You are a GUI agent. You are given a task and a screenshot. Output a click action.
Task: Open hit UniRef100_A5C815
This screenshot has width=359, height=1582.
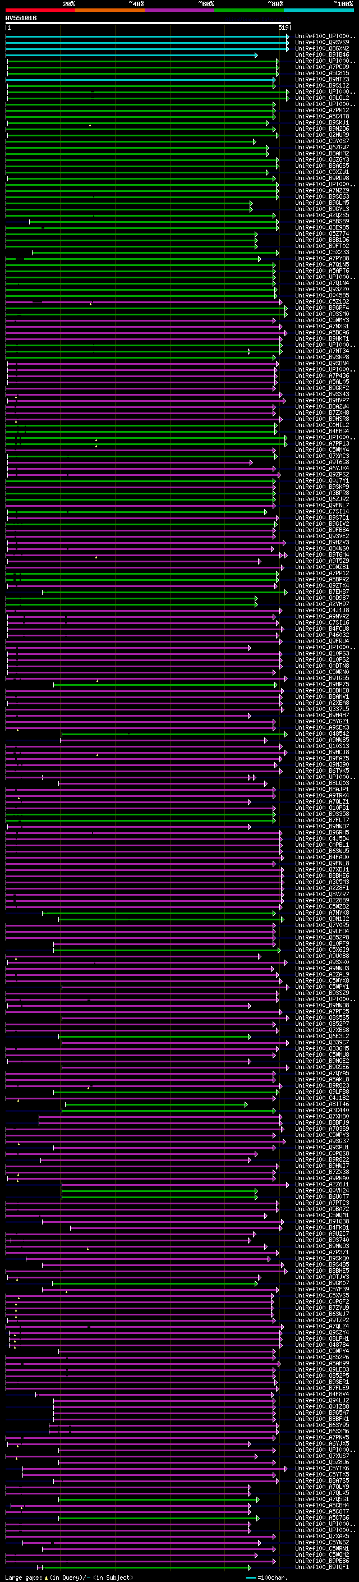tap(322, 73)
